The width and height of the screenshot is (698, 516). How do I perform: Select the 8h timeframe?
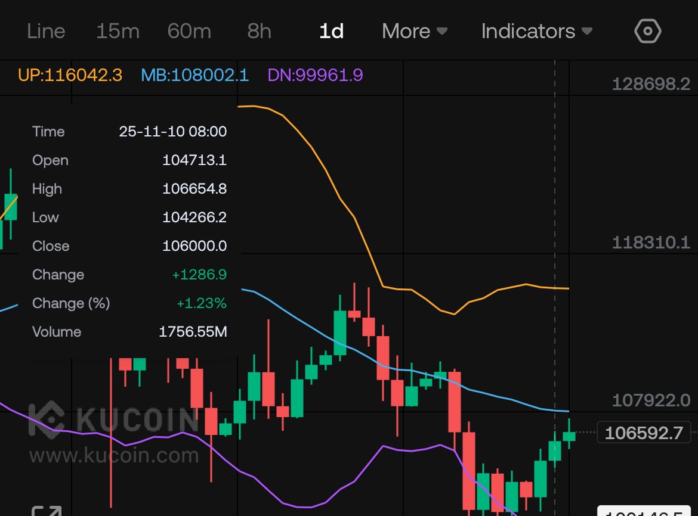pos(260,31)
